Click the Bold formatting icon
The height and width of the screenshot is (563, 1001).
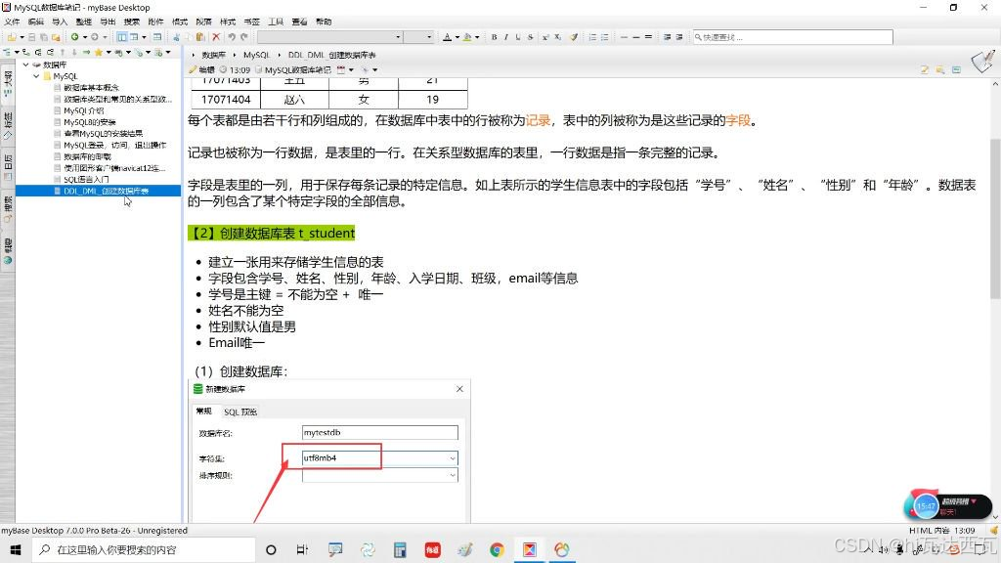(x=494, y=37)
